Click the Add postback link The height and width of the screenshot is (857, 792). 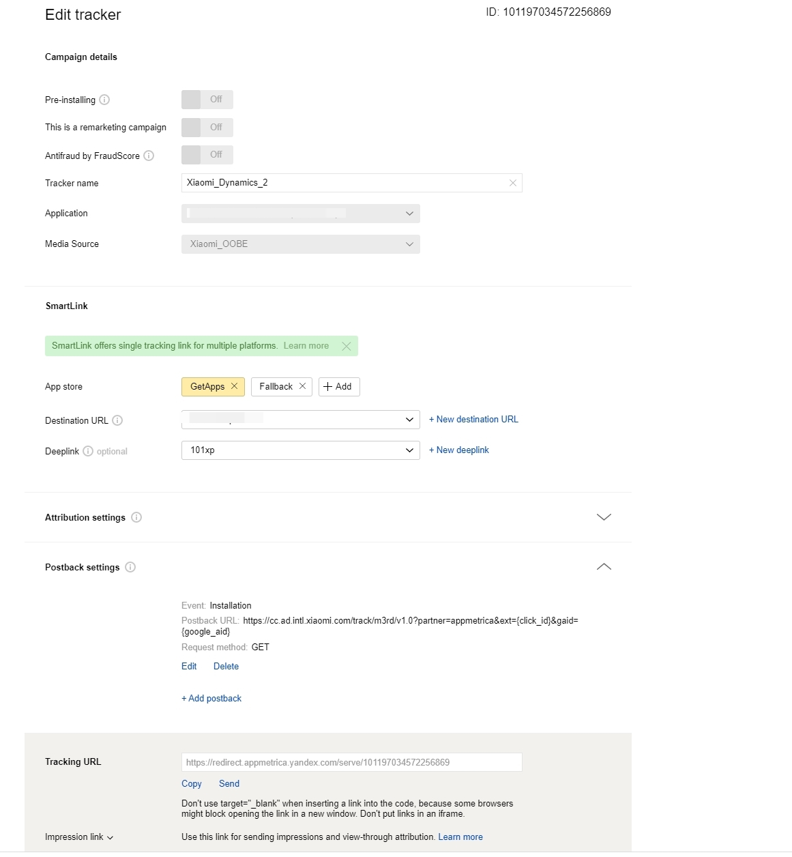click(x=211, y=698)
